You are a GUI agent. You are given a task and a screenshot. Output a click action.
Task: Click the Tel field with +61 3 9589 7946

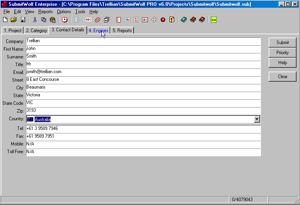pyautogui.click(x=143, y=129)
